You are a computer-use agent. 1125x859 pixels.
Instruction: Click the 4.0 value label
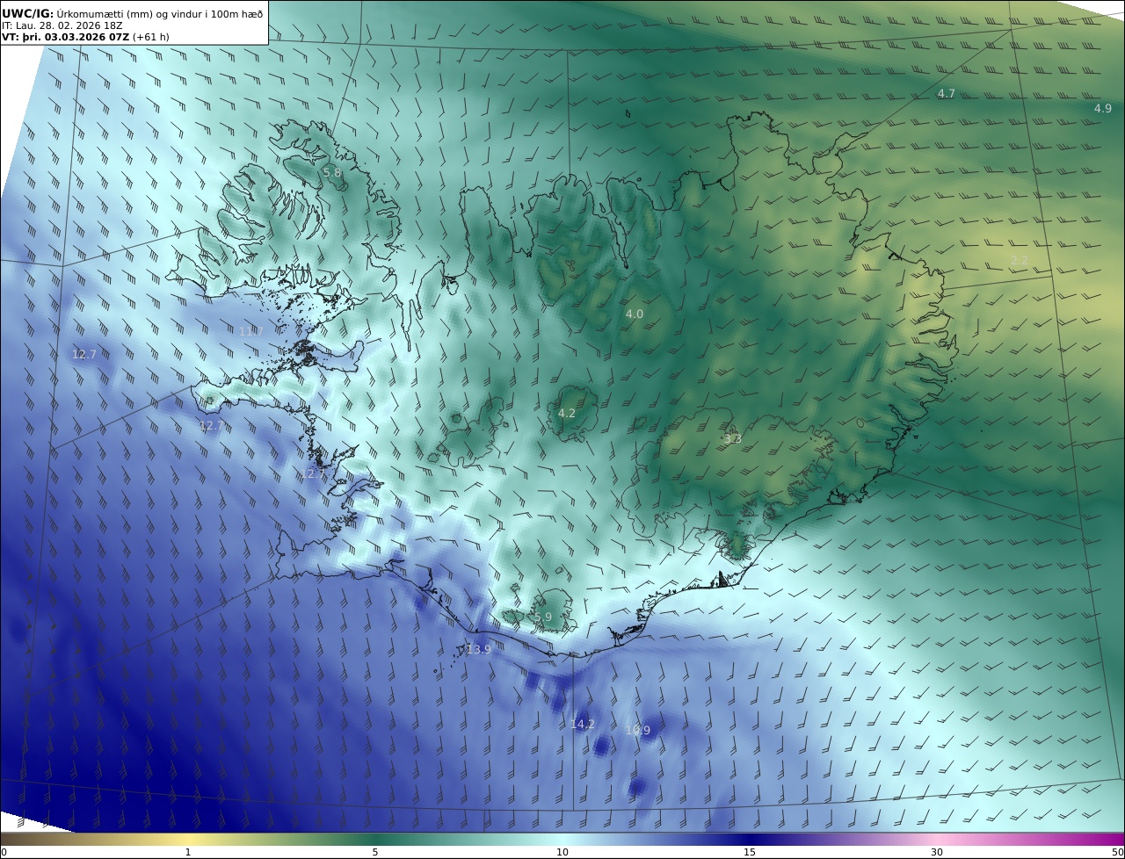coord(634,314)
